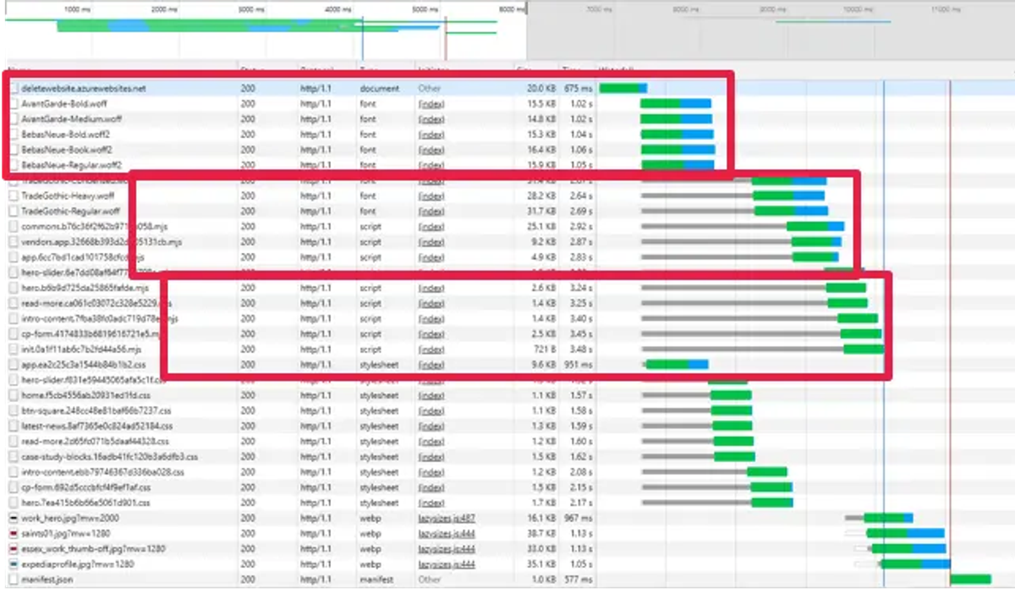Click the document icon beside deletewebsite.azurewebsites.net

pyautogui.click(x=13, y=88)
